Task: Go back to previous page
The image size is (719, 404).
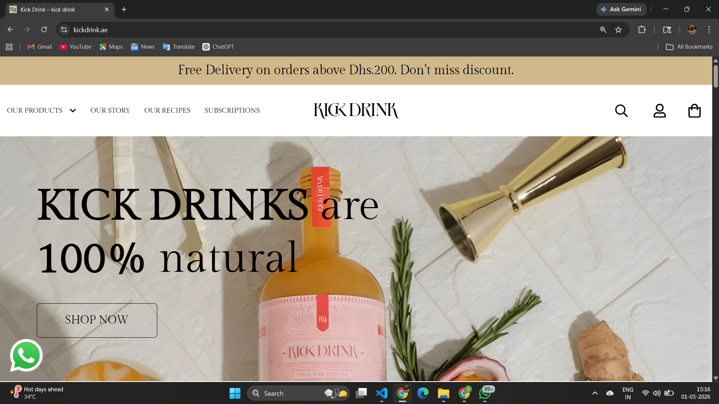Action: (x=10, y=30)
